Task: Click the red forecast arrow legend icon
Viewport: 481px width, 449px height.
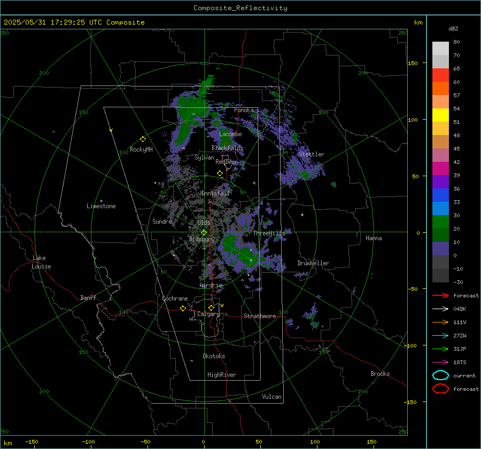Action: click(x=440, y=295)
